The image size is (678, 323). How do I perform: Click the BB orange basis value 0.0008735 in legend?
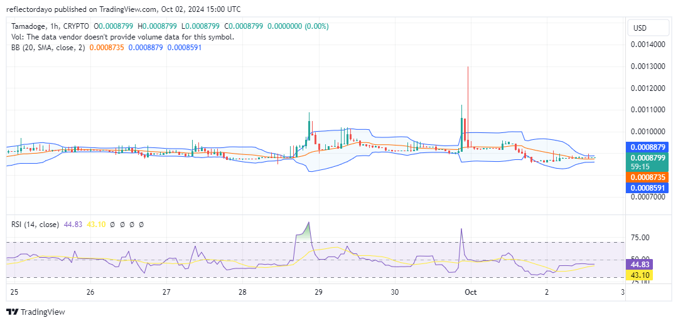pyautogui.click(x=107, y=48)
